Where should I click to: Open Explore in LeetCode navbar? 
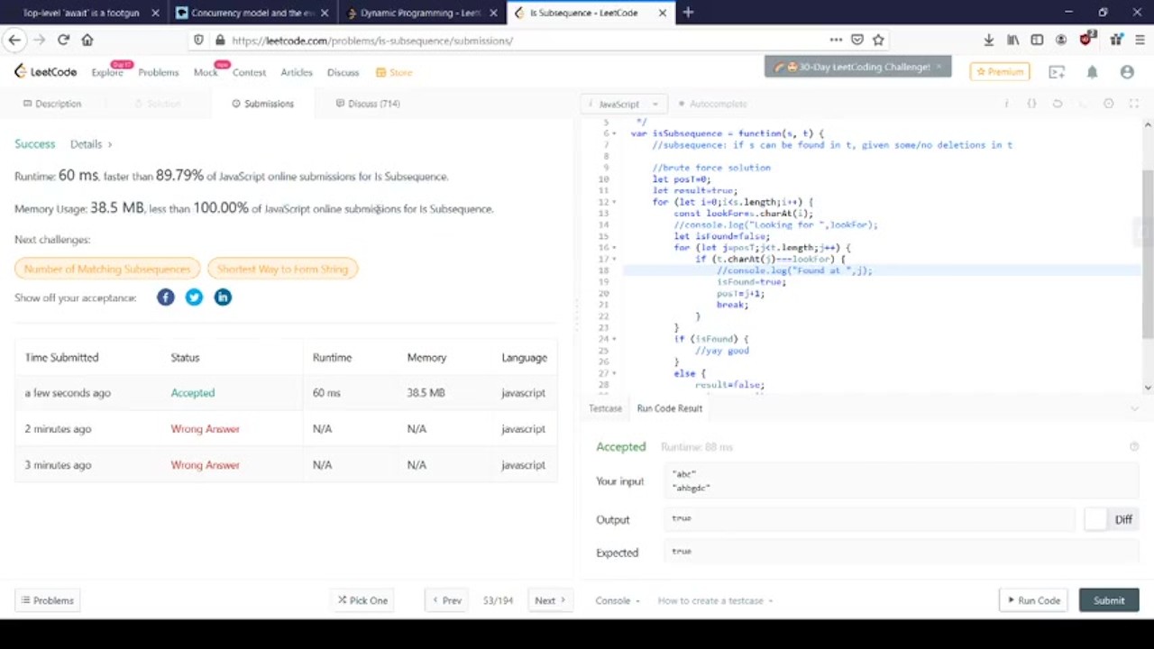point(107,72)
